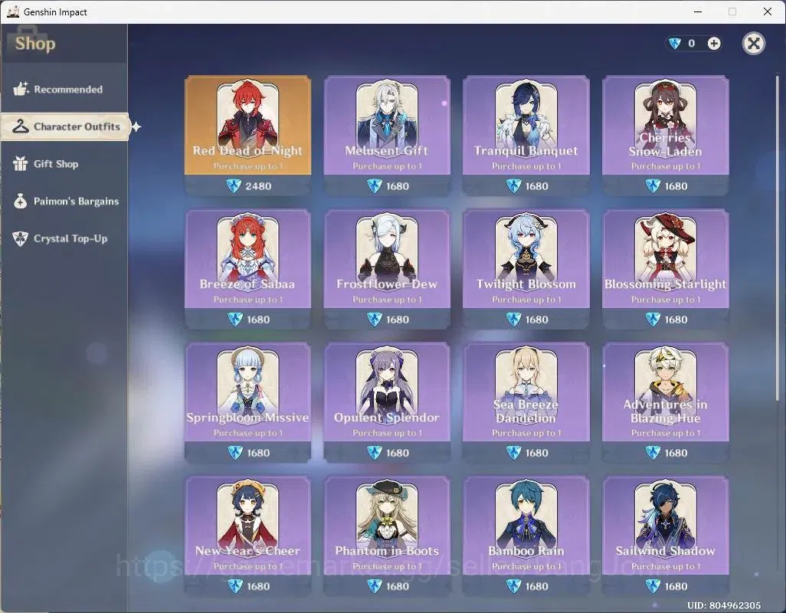The width and height of the screenshot is (786, 613).
Task: Click the Shop header title
Action: coord(35,44)
